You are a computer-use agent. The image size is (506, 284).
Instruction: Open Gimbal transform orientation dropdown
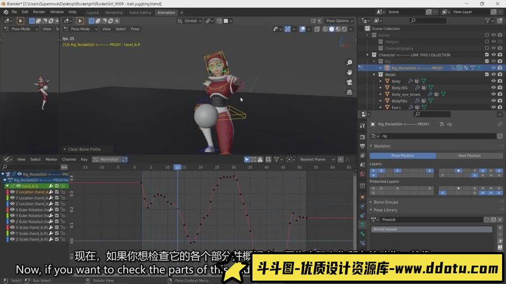[x=190, y=21]
